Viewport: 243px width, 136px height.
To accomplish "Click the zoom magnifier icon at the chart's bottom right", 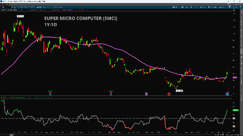I will [216, 134].
